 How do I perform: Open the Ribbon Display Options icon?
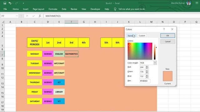197,3
